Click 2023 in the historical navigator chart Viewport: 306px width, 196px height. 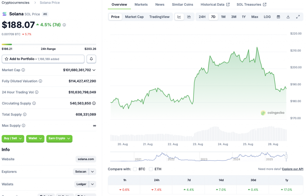[204, 159]
